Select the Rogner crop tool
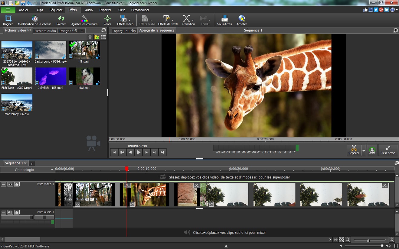Image resolution: width=399 pixels, height=249 pixels. (8, 20)
